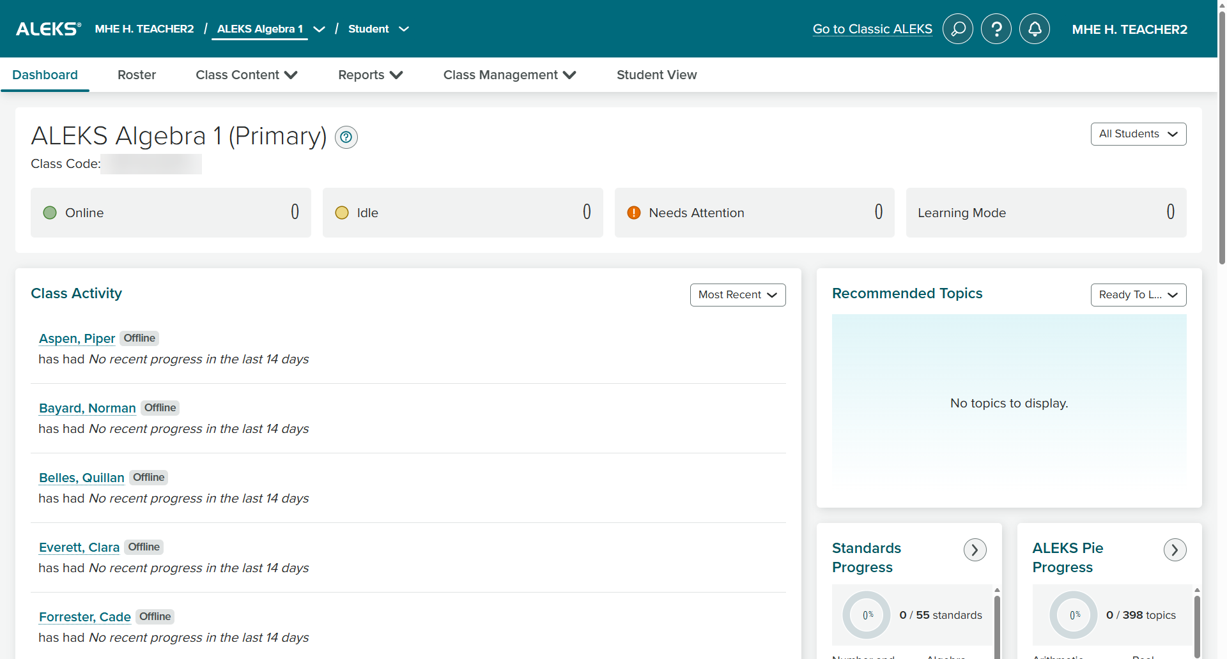Expand the Class Content menu
The width and height of the screenshot is (1227, 659).
point(247,75)
